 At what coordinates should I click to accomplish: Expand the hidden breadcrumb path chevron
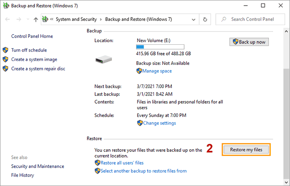(52, 20)
